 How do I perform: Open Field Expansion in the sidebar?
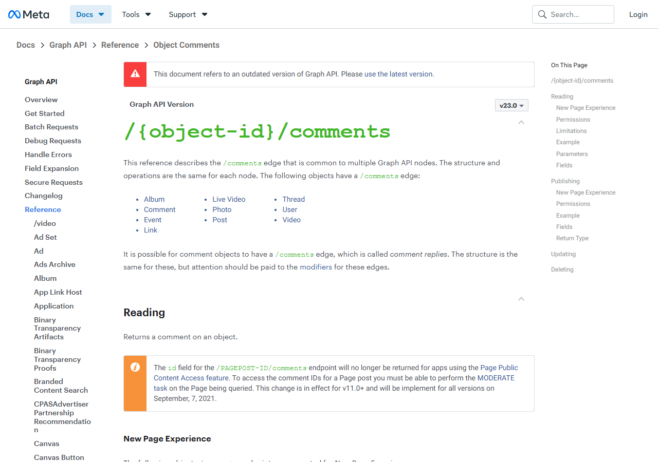point(52,168)
